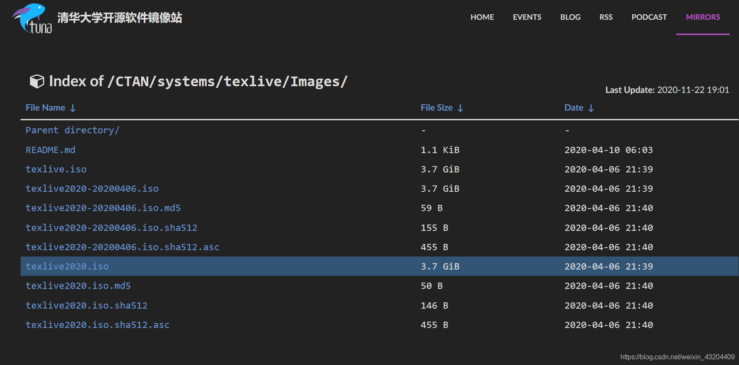Open the PODCAST page
Image resolution: width=739 pixels, height=365 pixels.
click(649, 17)
